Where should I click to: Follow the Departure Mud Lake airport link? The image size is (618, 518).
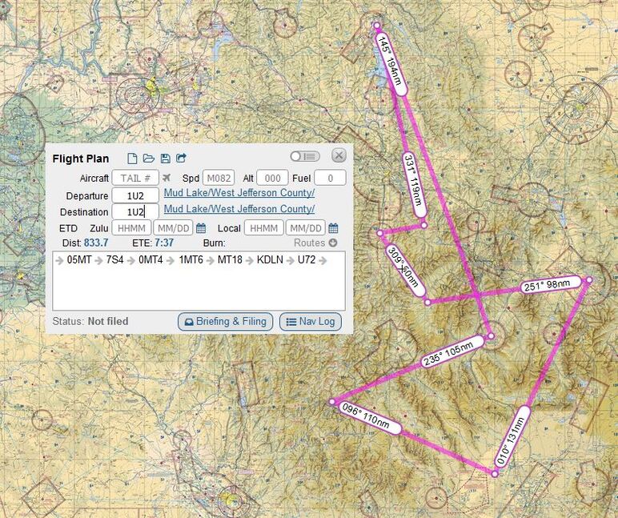pyautogui.click(x=239, y=193)
